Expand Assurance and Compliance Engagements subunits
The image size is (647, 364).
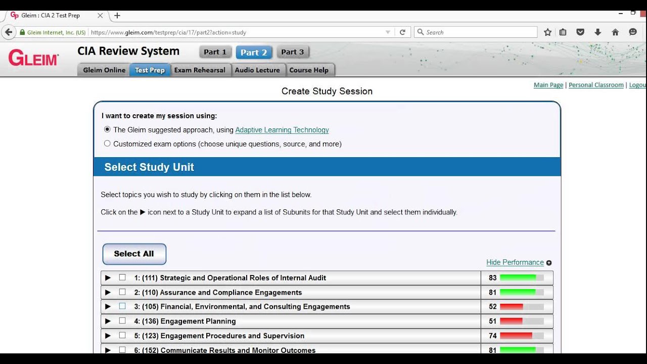pyautogui.click(x=108, y=292)
